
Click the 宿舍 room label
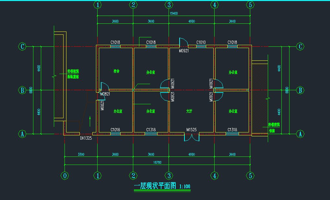point(116,71)
